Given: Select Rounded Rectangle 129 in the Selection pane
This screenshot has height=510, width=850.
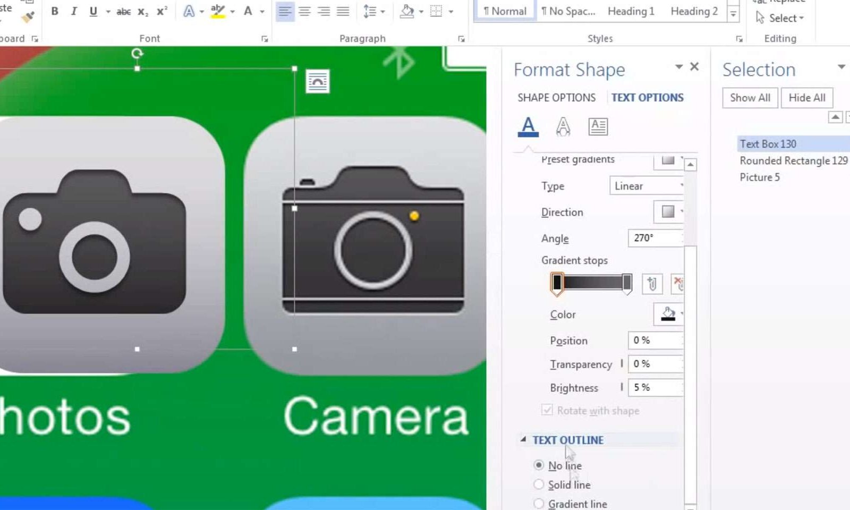Looking at the screenshot, I should click(x=794, y=160).
